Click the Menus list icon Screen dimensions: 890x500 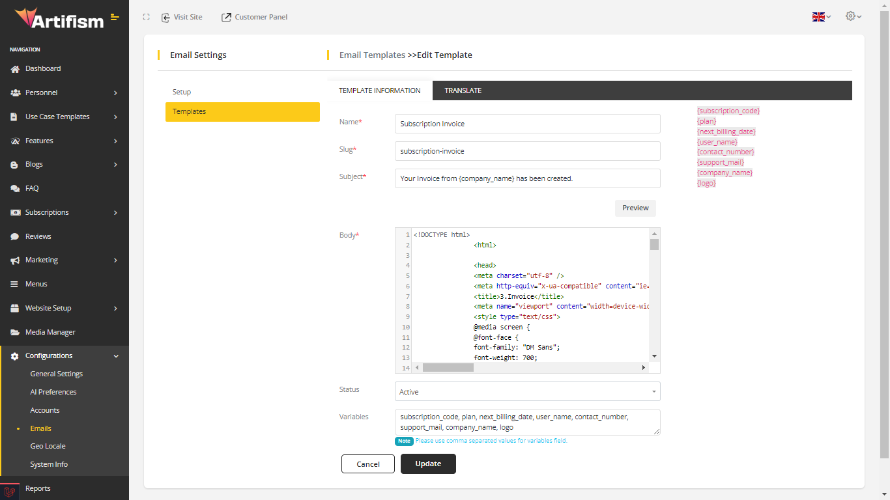coord(15,285)
